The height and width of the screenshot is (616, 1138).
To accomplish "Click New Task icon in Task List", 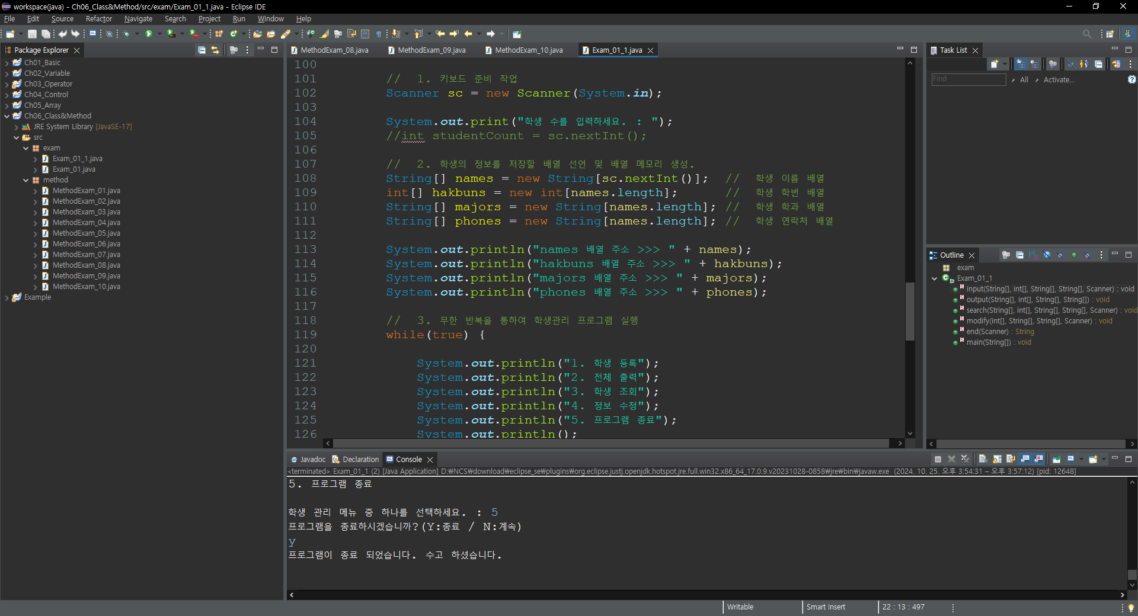I will coord(995,64).
